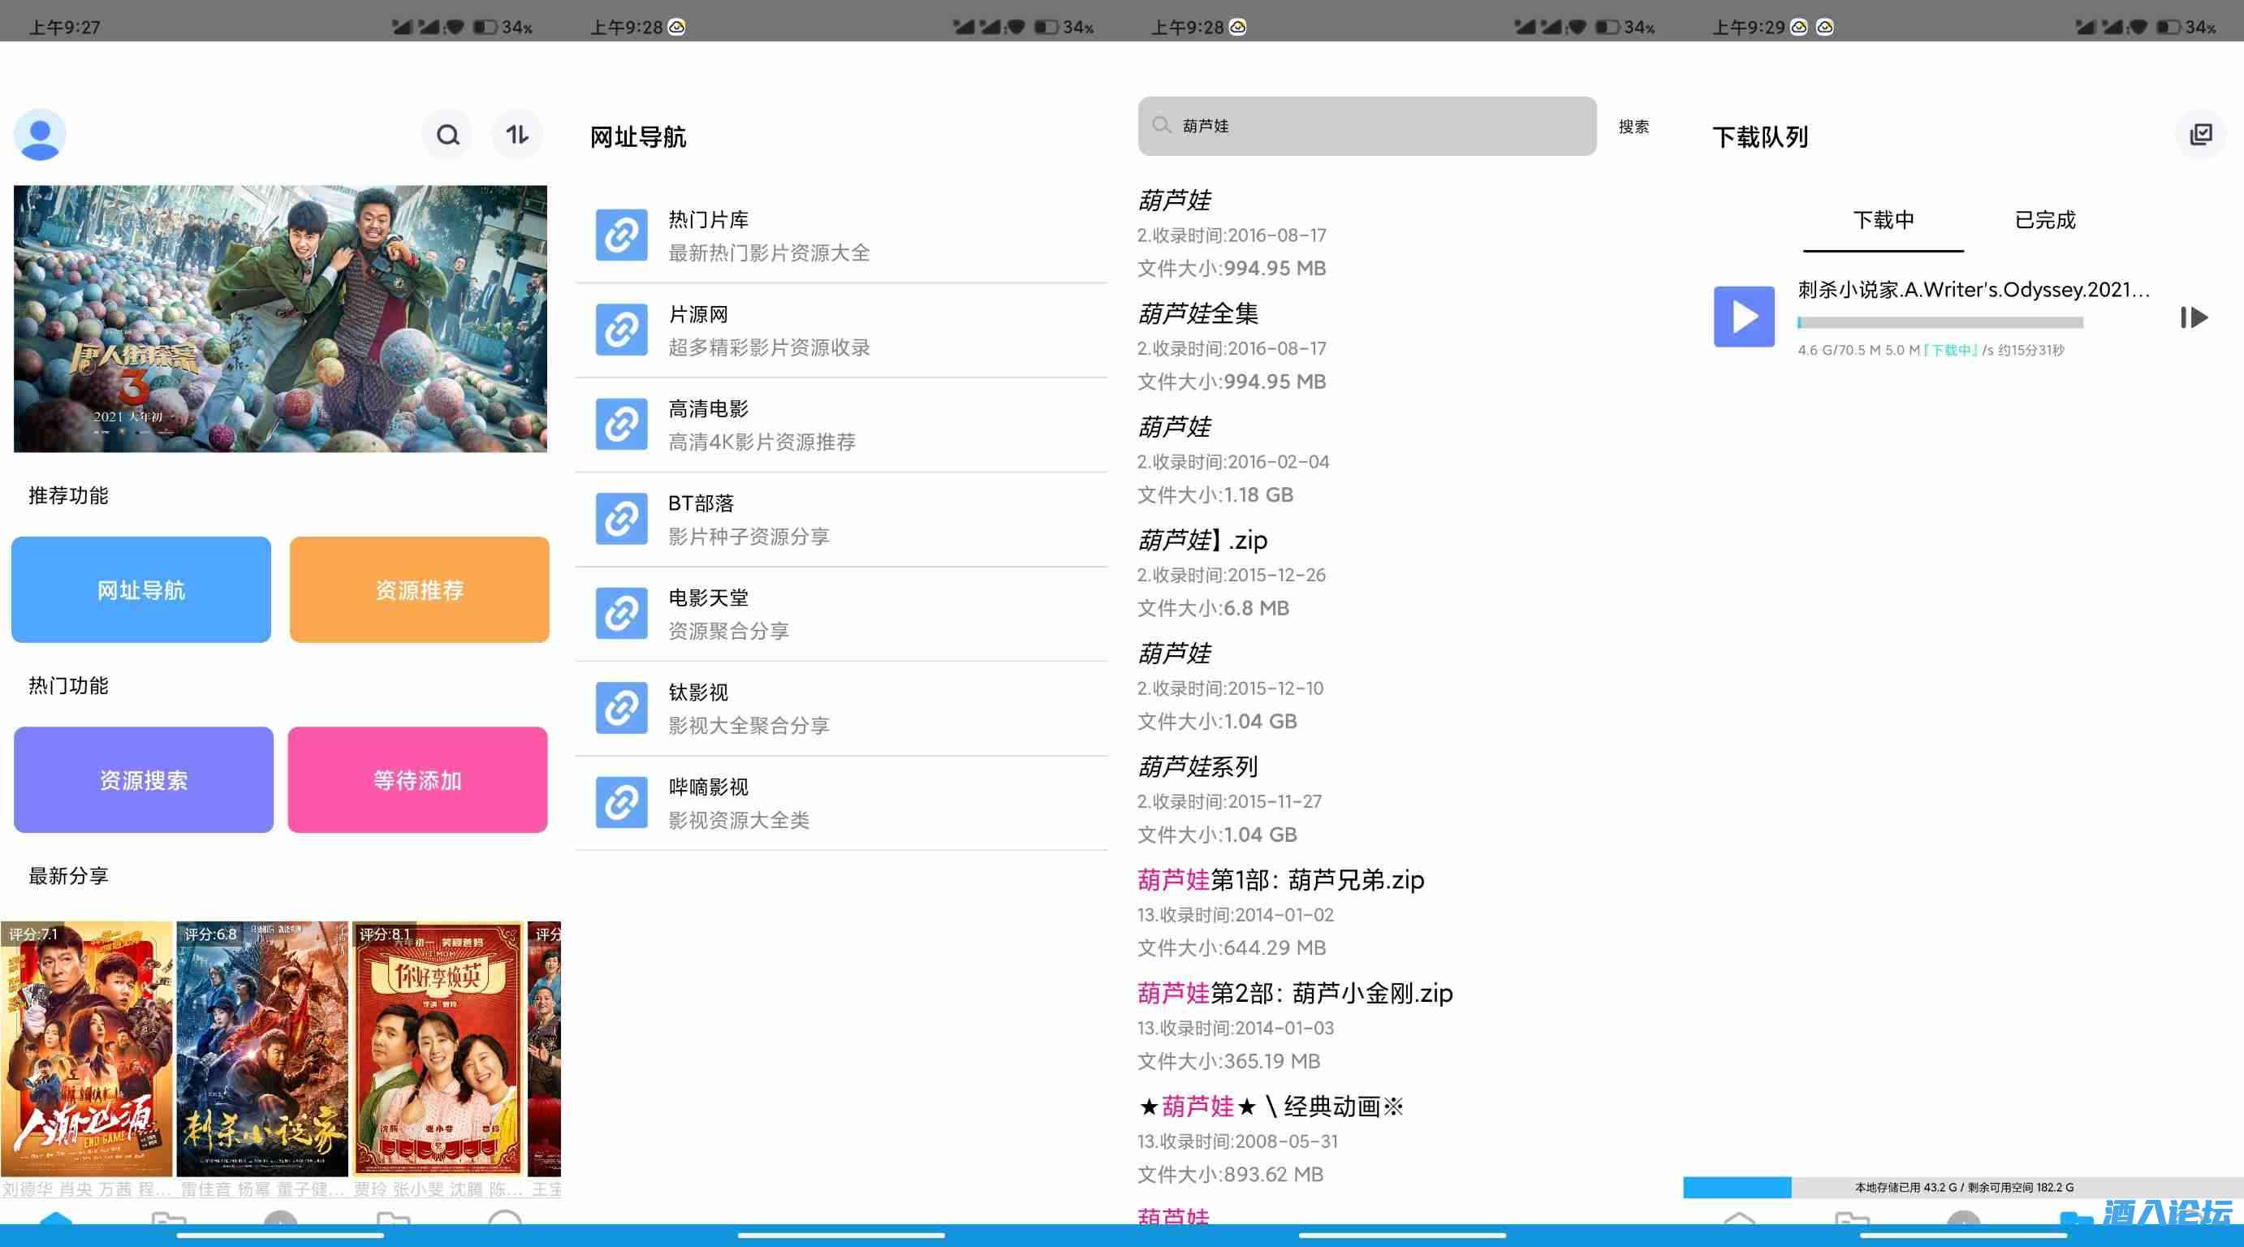Tap the blue user profile avatar
The image size is (2244, 1247).
tap(40, 135)
